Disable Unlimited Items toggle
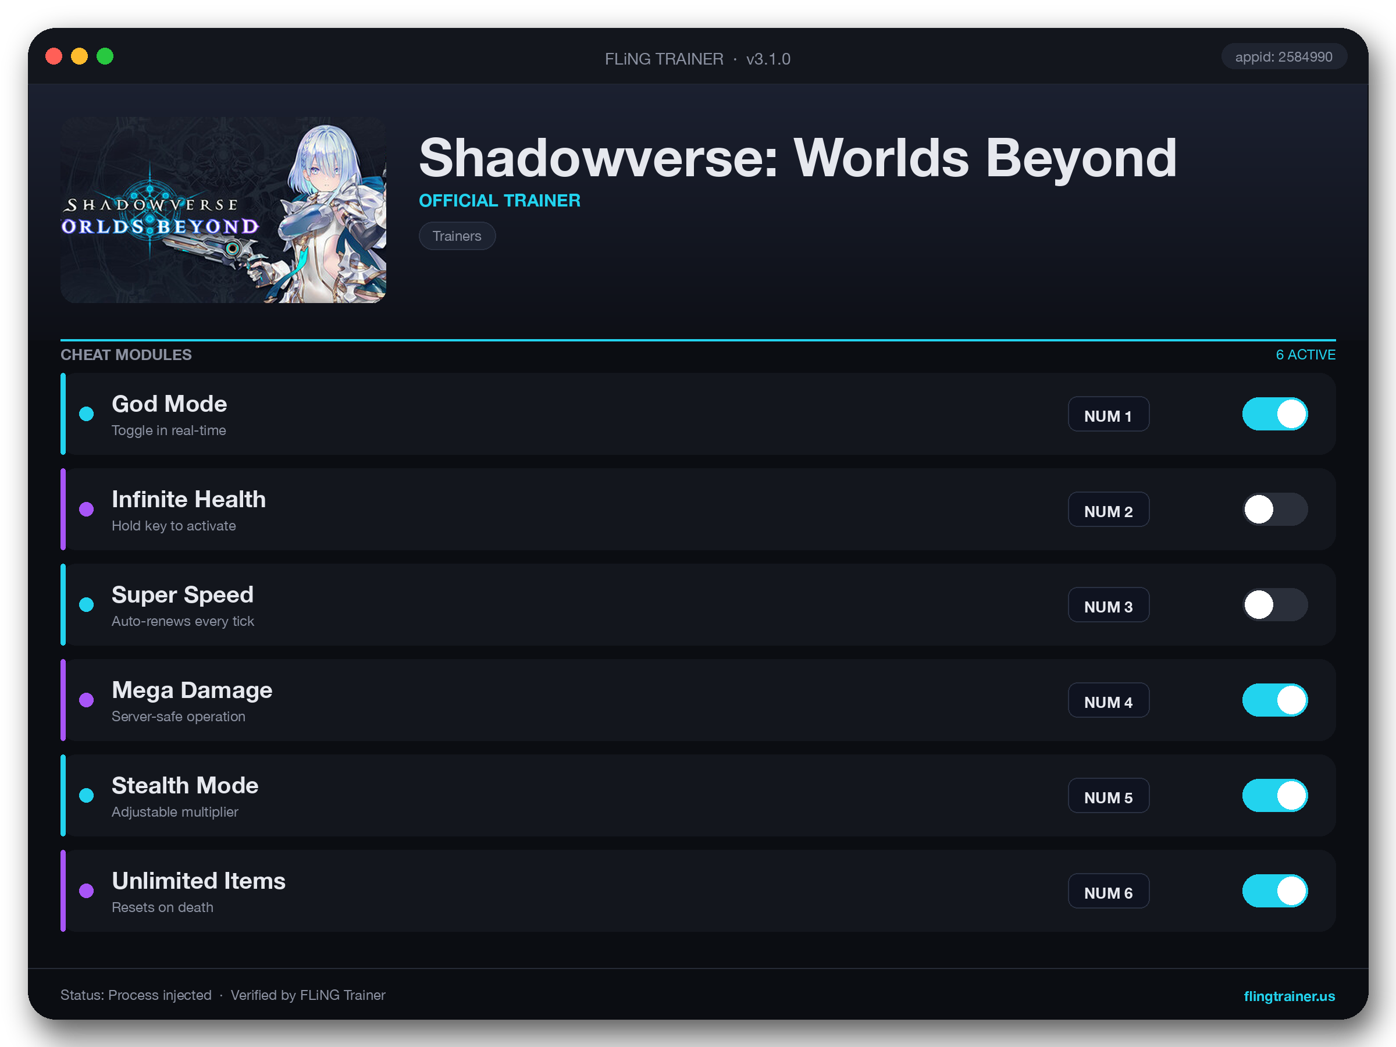The width and height of the screenshot is (1396, 1047). tap(1275, 891)
